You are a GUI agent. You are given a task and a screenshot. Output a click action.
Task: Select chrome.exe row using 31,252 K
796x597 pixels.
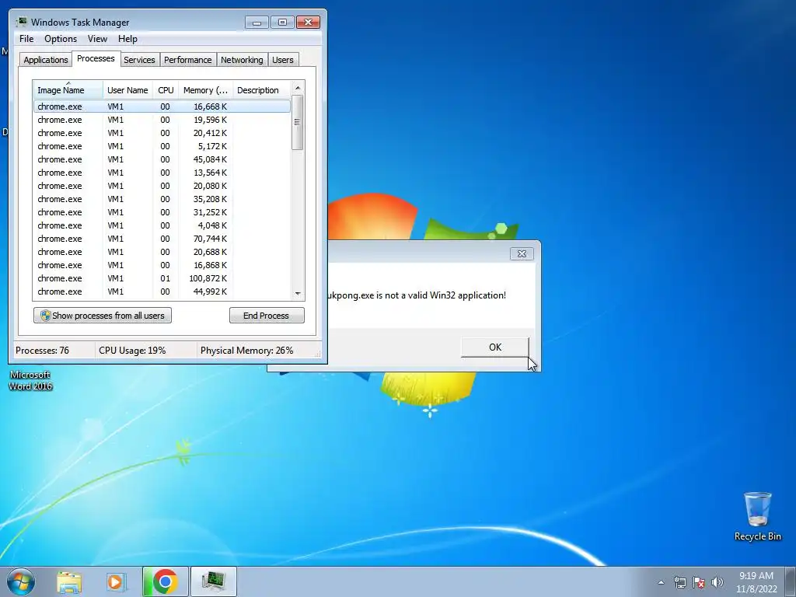[162, 212]
